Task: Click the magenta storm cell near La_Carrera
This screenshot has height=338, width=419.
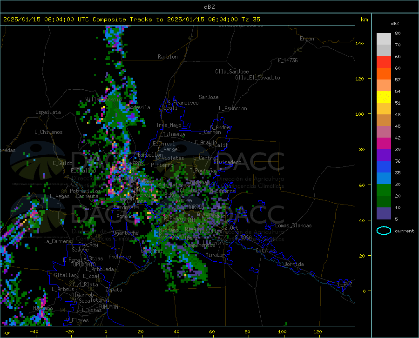Action: click(34, 214)
